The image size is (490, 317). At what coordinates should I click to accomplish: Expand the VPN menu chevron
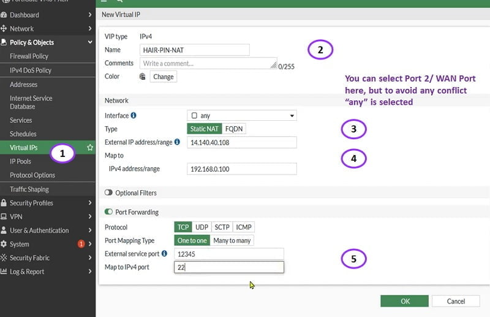pyautogui.click(x=90, y=216)
